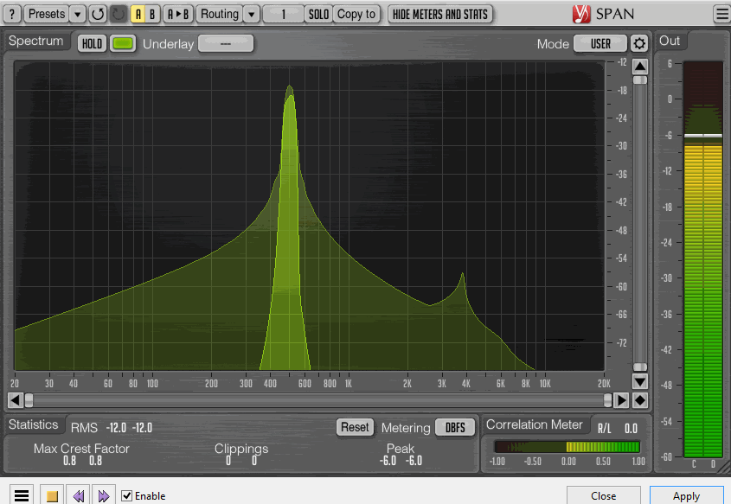The width and height of the screenshot is (731, 504).
Task: Toggle the spectrum HOLD button
Action: 92,44
